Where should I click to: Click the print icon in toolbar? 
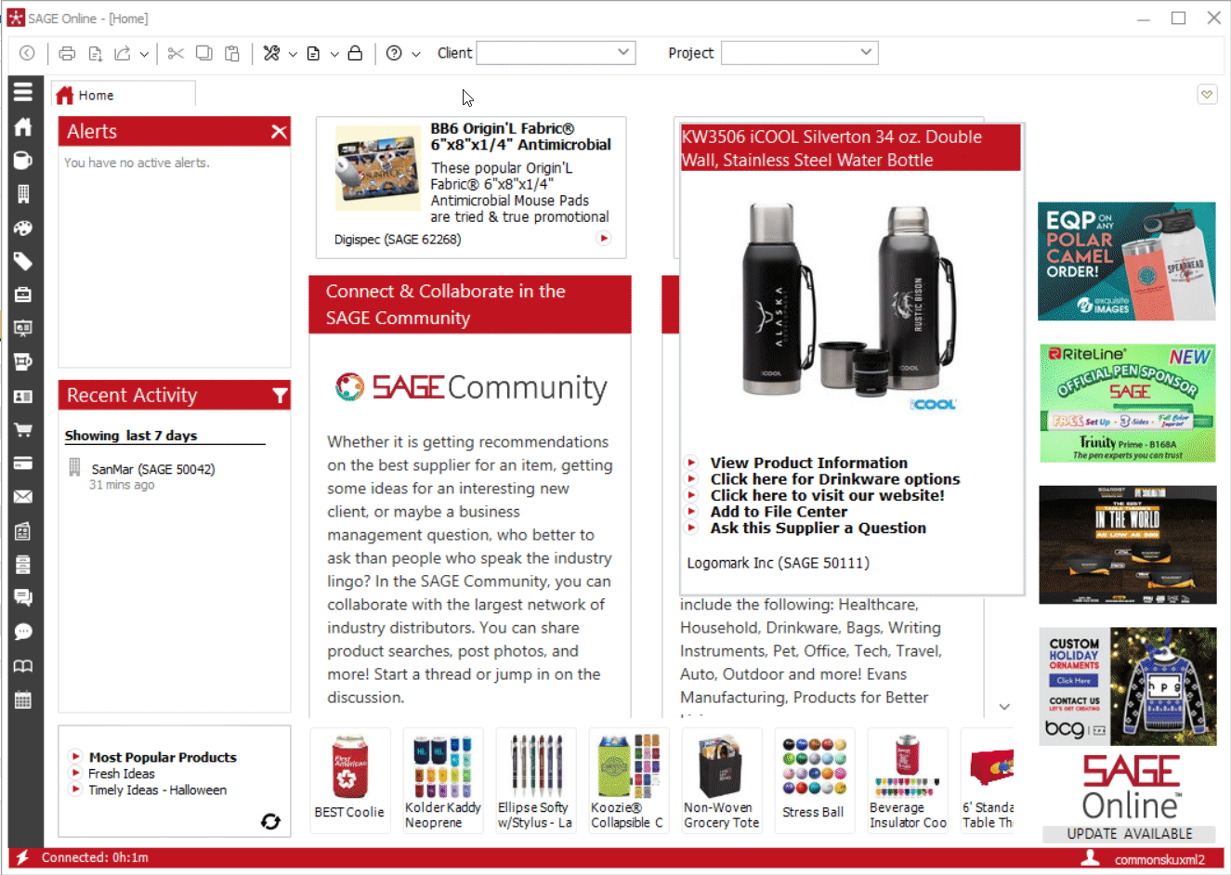point(67,54)
